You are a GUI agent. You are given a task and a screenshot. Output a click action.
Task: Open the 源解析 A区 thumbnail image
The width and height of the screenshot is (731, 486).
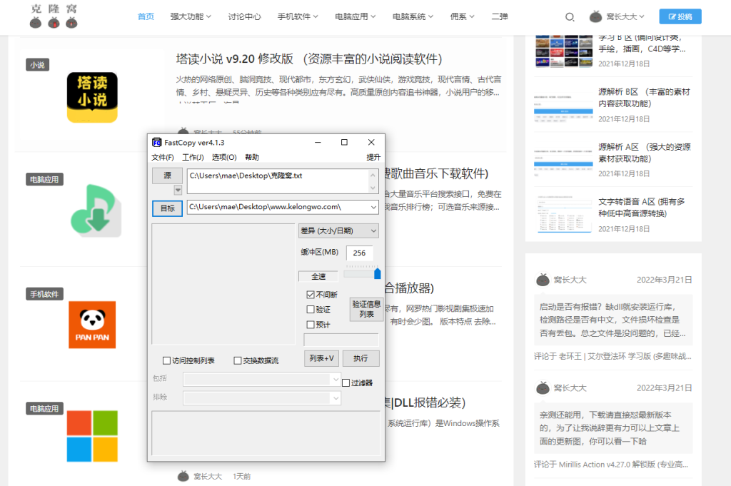563,161
